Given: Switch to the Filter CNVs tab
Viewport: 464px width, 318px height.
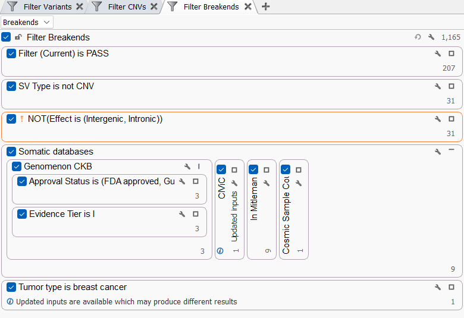Looking at the screenshot, I should (127, 7).
